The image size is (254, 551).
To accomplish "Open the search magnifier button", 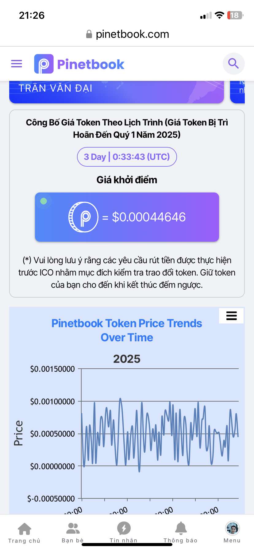I will pyautogui.click(x=233, y=64).
